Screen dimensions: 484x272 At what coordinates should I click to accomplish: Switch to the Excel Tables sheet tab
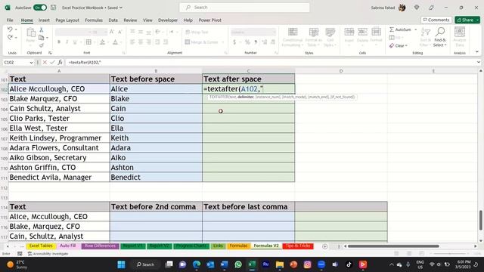(x=41, y=246)
